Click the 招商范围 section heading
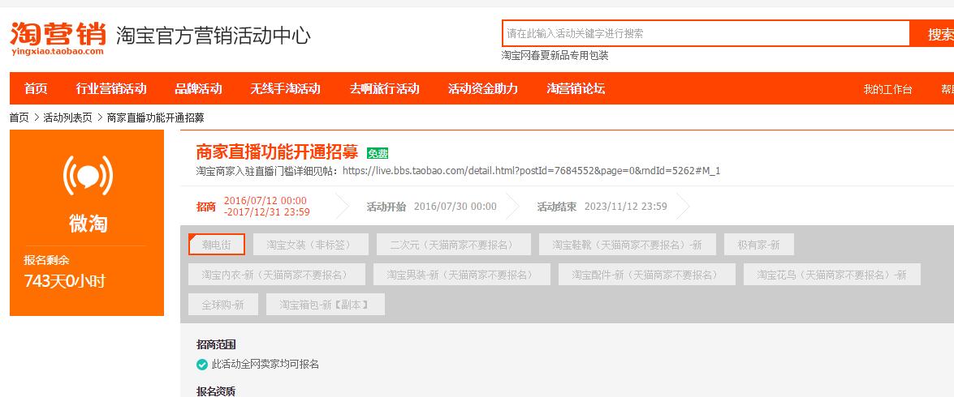Image resolution: width=954 pixels, height=397 pixels. click(x=216, y=344)
